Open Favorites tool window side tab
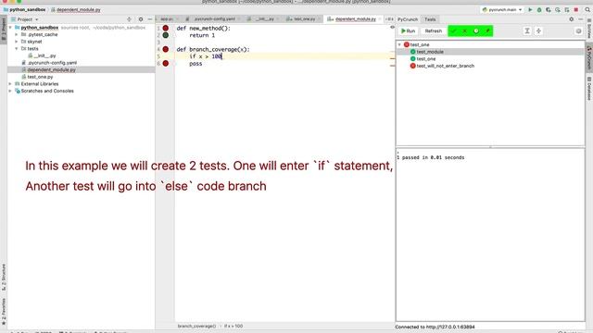 [4, 312]
